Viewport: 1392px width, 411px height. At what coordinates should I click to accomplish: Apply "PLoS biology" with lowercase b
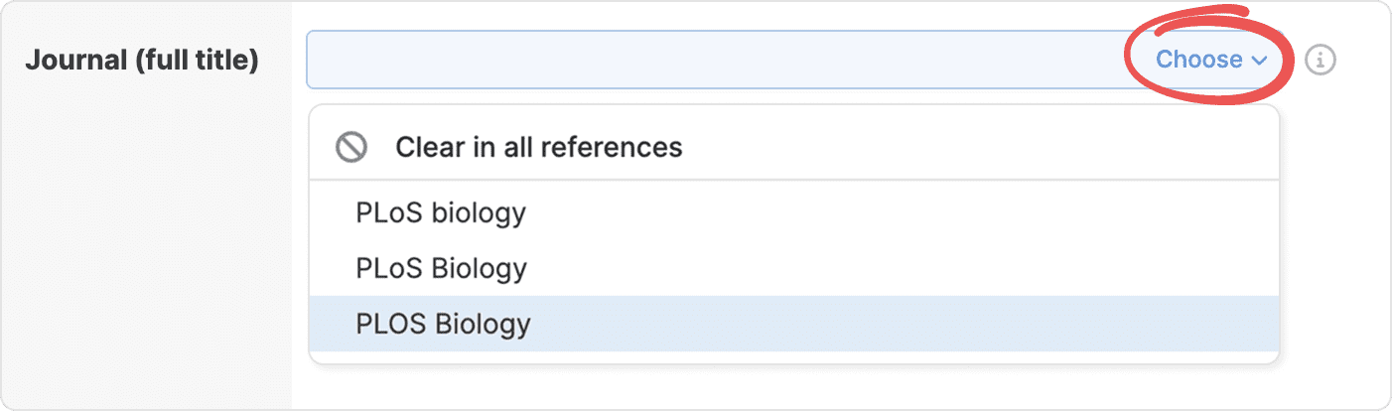click(x=441, y=212)
